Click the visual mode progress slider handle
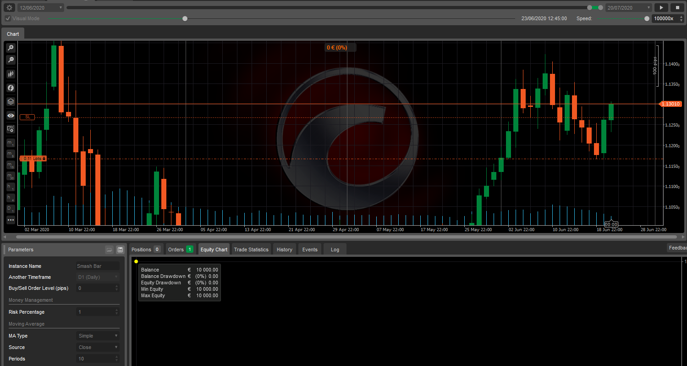The height and width of the screenshot is (366, 687). [185, 18]
